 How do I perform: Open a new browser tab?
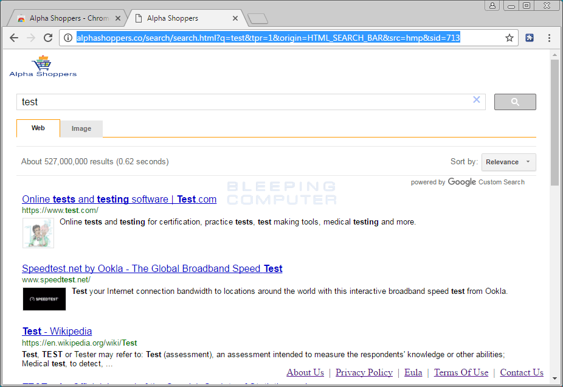[x=258, y=19]
